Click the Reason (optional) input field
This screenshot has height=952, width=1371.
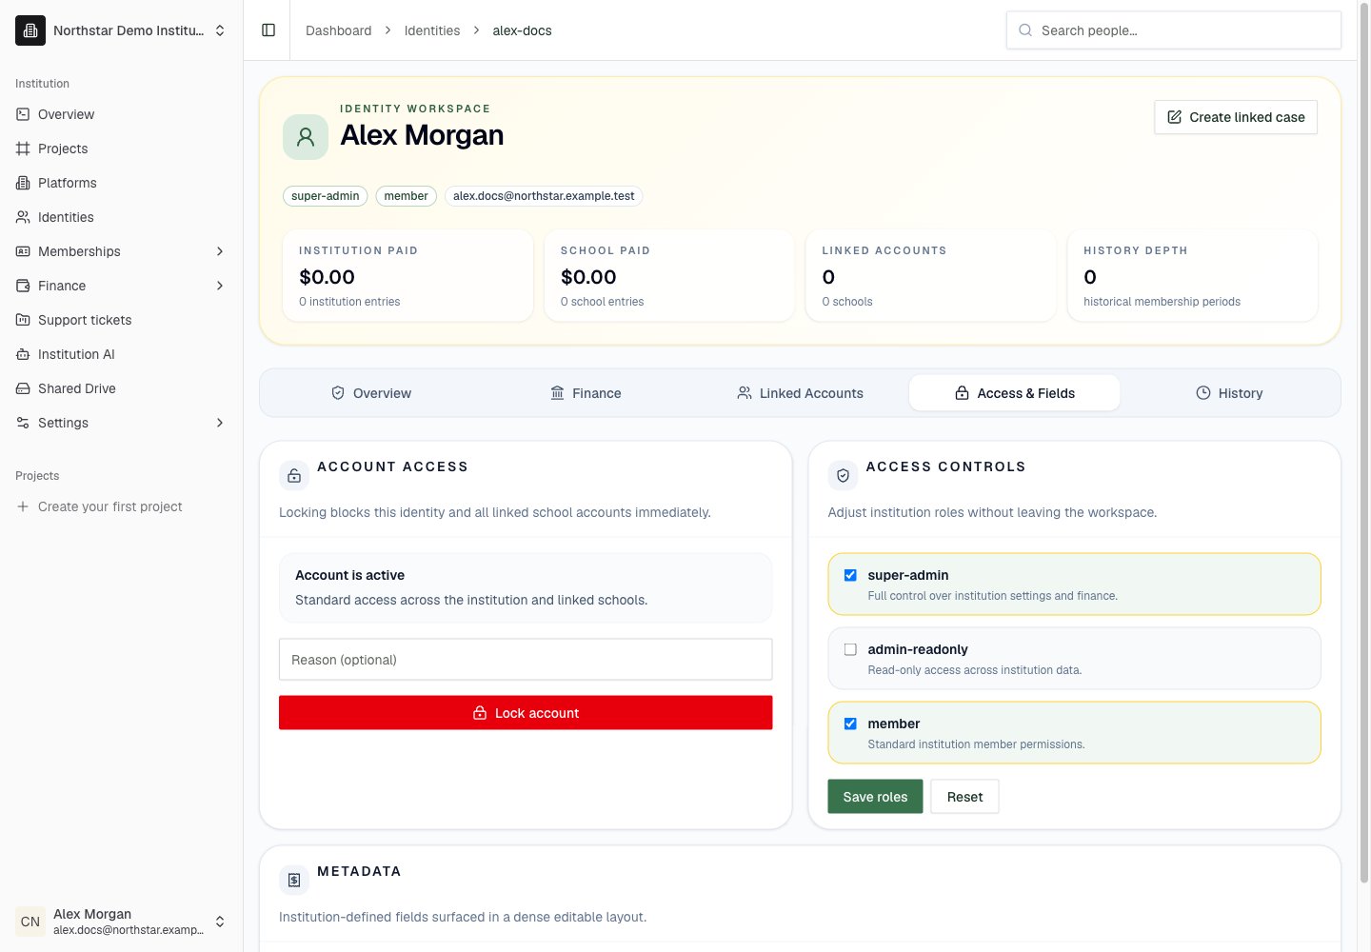click(x=526, y=660)
